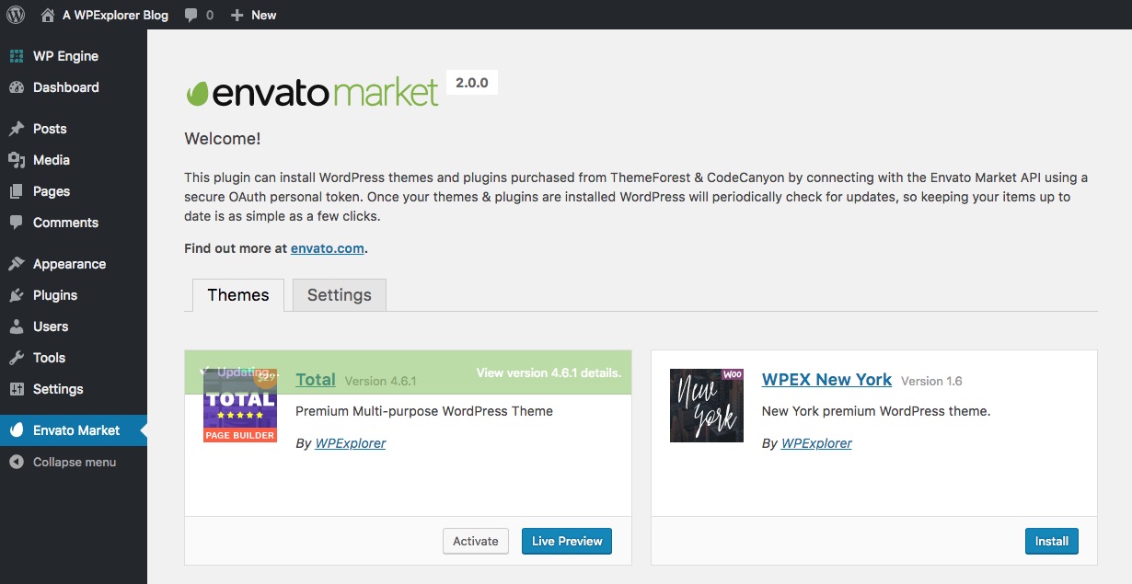Switch to the Themes tab

(238, 295)
